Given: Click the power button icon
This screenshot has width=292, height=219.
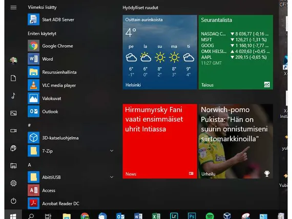Looking at the screenshot, I should 13,201.
